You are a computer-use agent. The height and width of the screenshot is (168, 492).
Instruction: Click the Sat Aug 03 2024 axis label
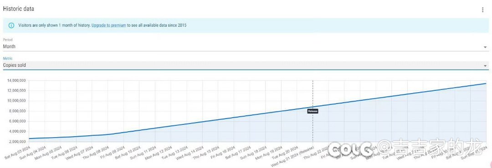[18, 152]
